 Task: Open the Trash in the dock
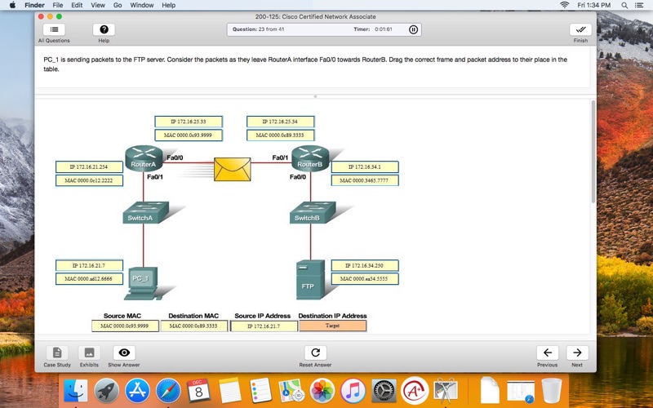(552, 391)
